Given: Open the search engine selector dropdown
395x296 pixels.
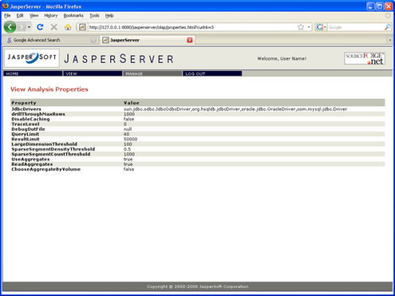Looking at the screenshot, I should [x=321, y=27].
